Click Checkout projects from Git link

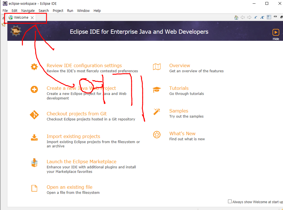click(77, 114)
